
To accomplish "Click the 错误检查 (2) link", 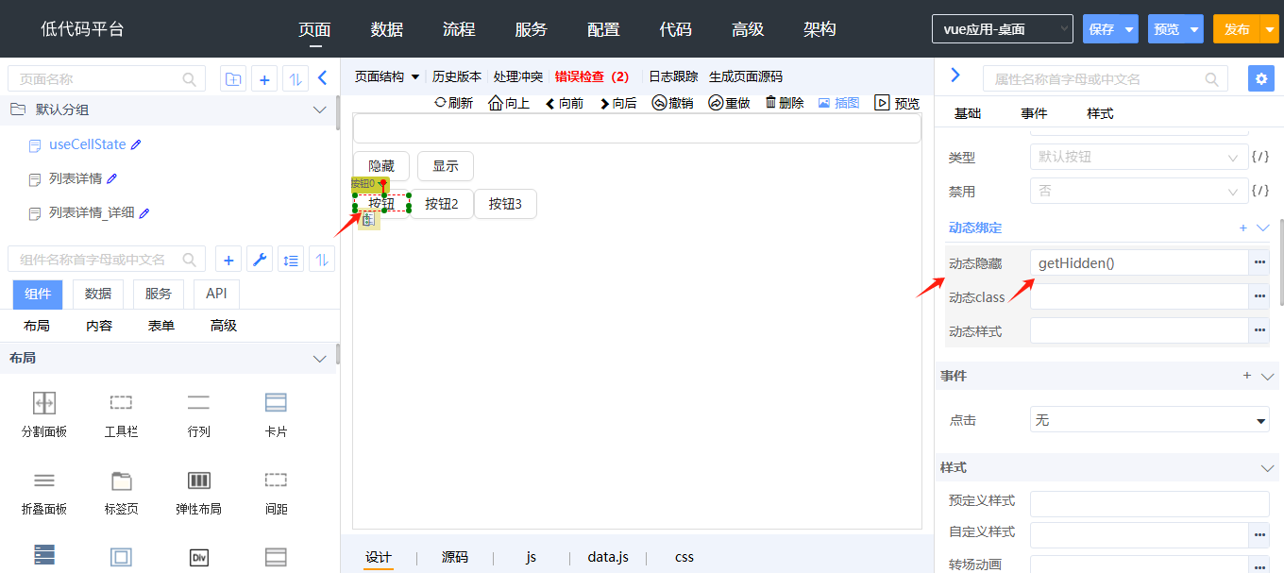I will click(592, 76).
